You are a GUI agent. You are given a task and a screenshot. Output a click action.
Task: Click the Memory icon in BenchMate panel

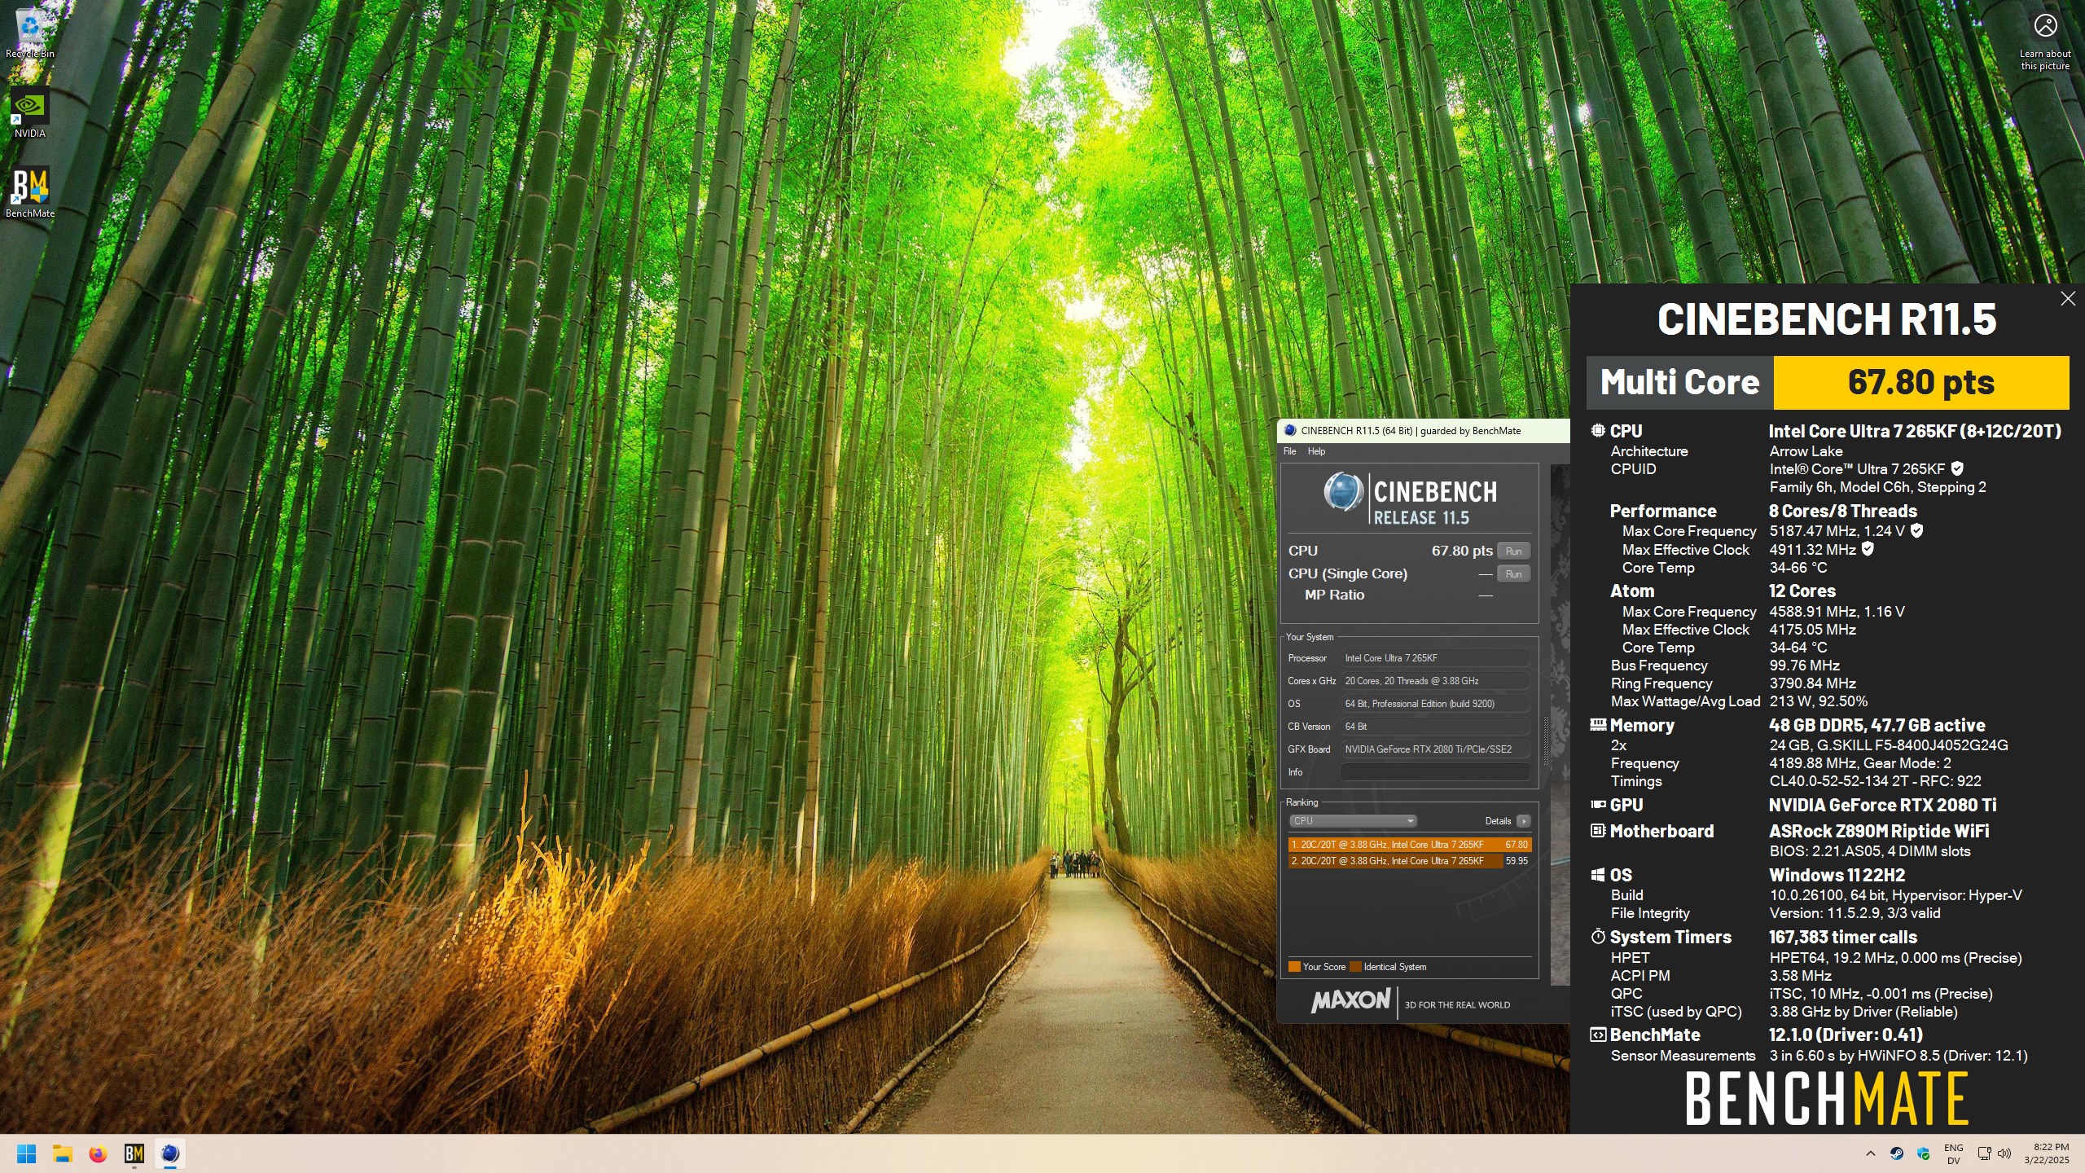(1598, 724)
